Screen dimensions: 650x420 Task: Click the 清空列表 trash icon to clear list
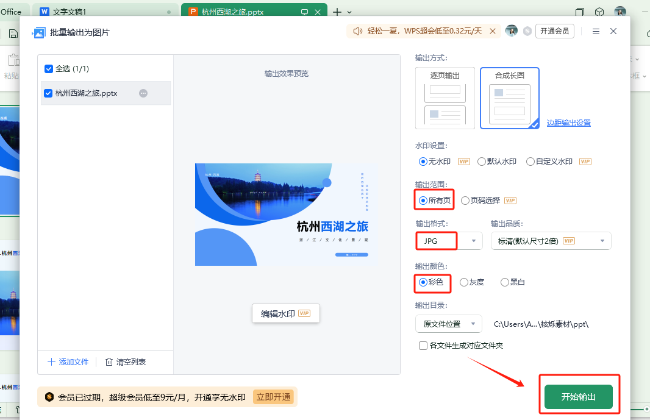click(x=109, y=361)
